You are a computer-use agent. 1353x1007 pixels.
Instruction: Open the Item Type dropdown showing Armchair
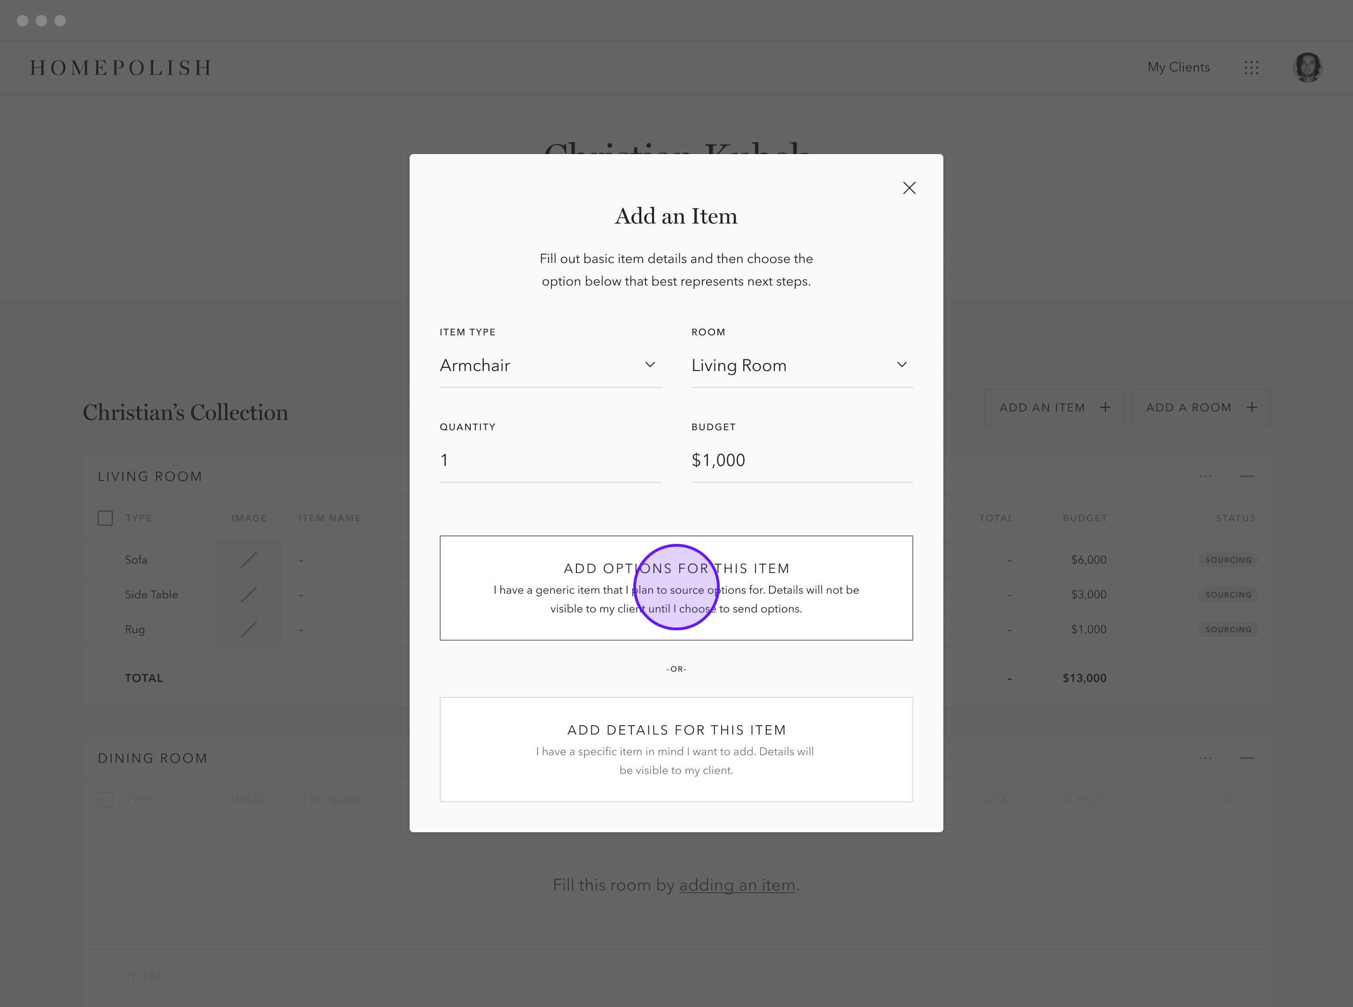pyautogui.click(x=550, y=365)
